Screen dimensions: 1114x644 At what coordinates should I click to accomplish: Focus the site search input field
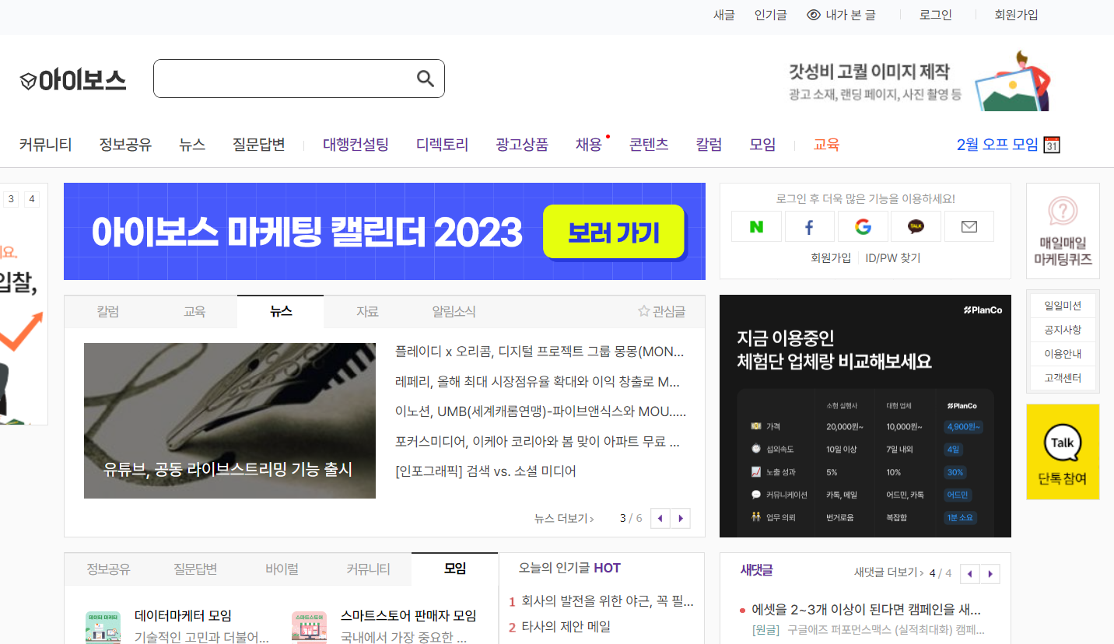(285, 79)
